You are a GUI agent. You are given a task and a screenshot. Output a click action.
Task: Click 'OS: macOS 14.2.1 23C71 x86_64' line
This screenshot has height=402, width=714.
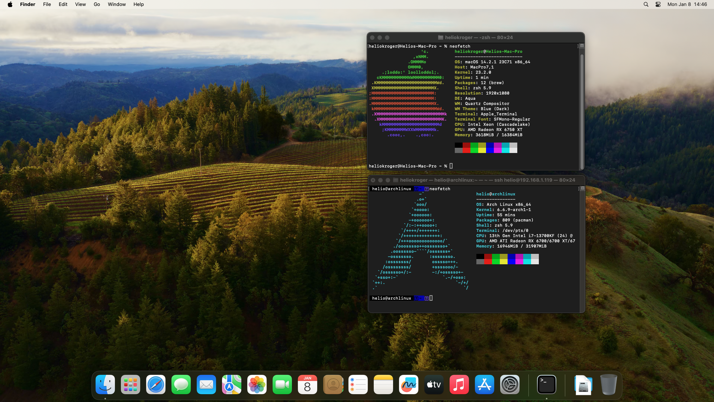tap(492, 62)
